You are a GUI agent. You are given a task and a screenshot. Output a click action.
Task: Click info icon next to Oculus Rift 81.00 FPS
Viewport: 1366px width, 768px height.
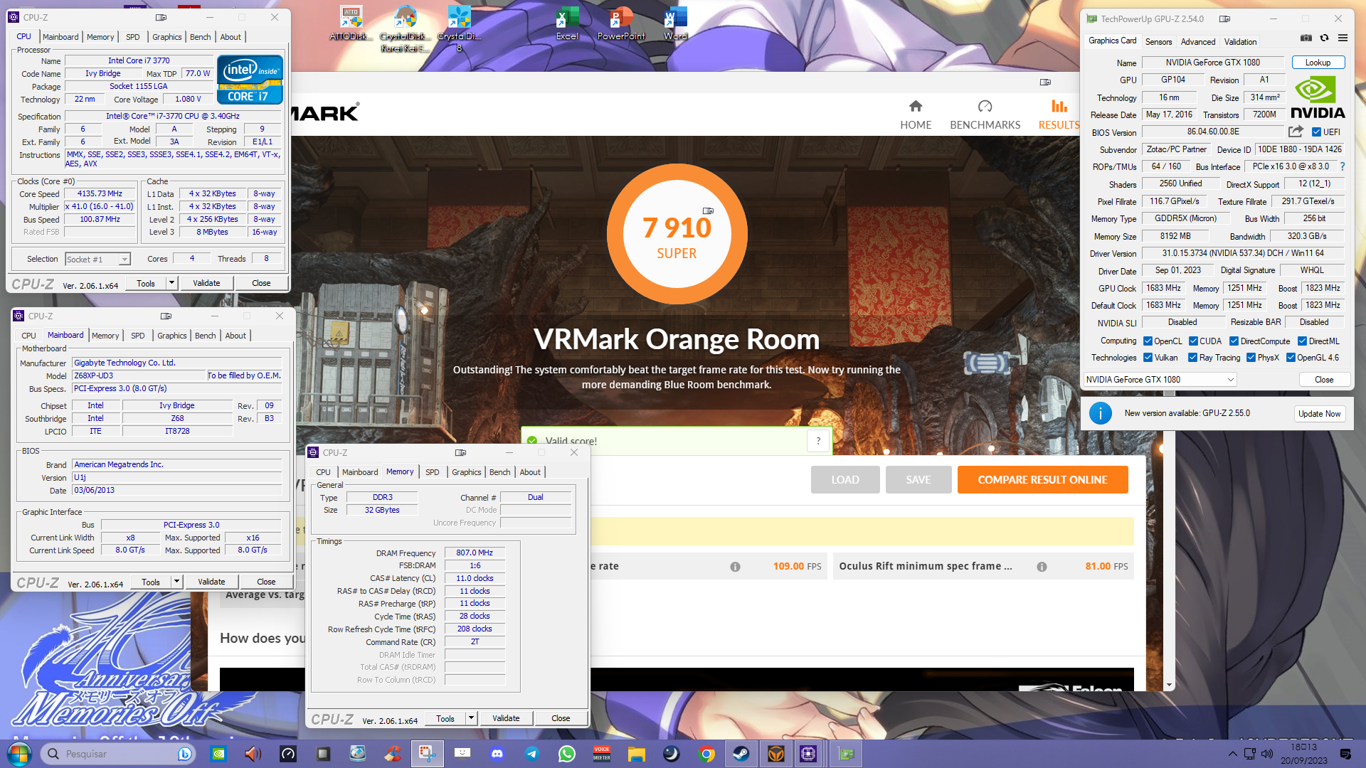1042,567
